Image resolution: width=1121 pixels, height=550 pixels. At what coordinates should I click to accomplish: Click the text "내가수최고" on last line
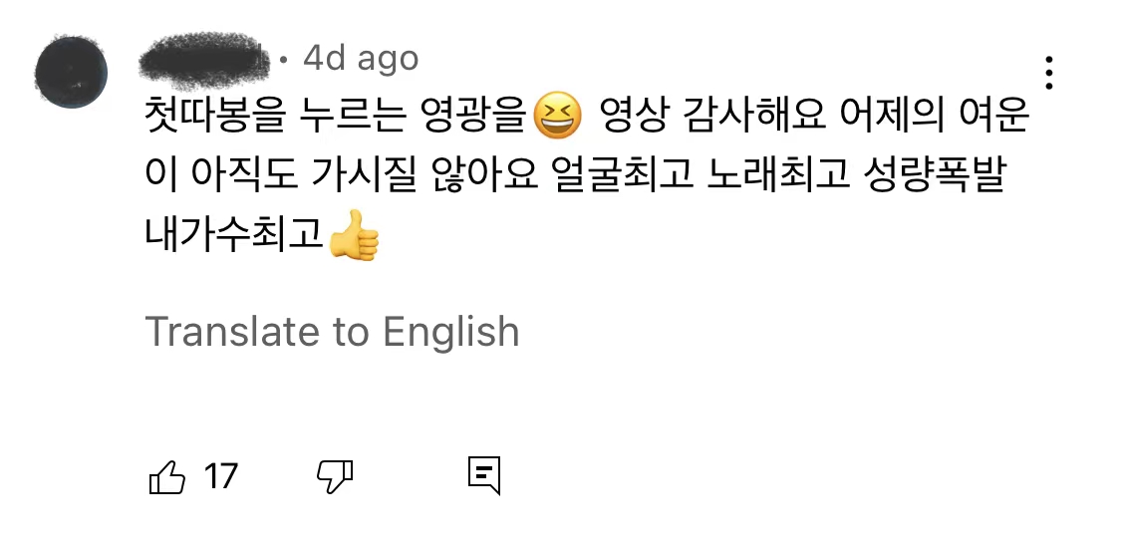[x=234, y=234]
